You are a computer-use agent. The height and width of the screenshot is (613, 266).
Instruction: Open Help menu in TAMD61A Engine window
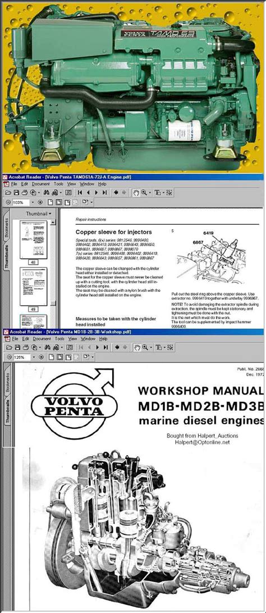point(102,184)
